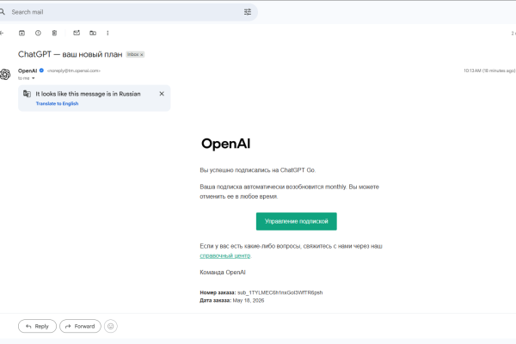Image resolution: width=516 pixels, height=344 pixels.
Task: Click the OpenAI sender avatar
Action: pos(5,75)
